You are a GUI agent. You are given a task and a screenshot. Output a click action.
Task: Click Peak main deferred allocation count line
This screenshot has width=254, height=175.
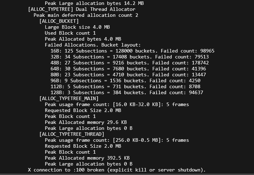[x=86, y=15]
